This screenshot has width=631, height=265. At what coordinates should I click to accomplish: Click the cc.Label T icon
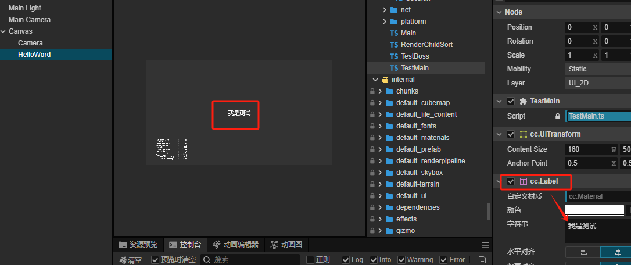523,182
